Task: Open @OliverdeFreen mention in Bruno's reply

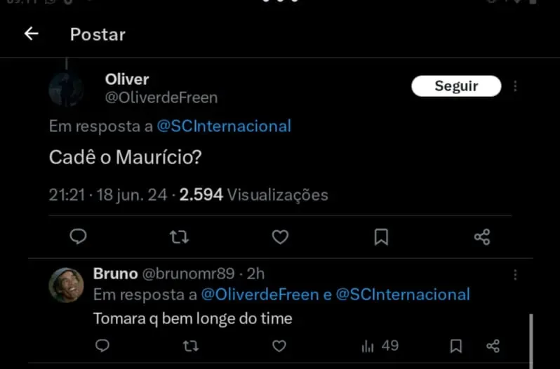Action: click(260, 295)
